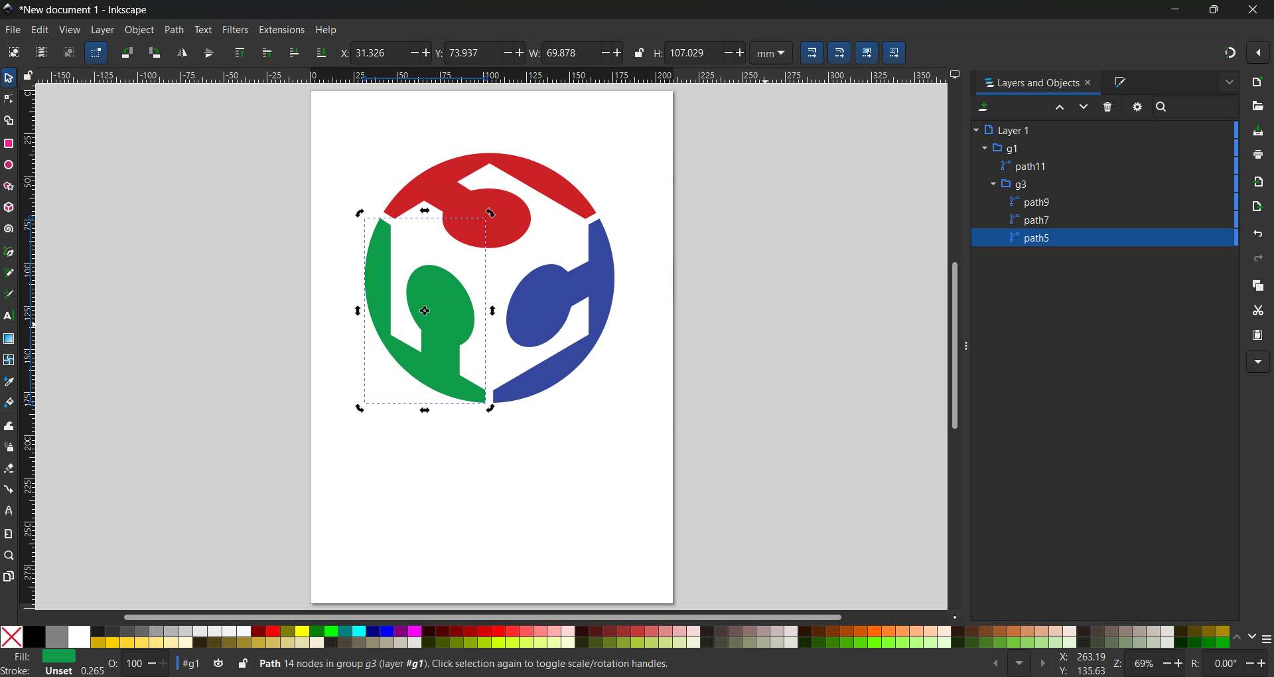This screenshot has height=677, width=1274.
Task: Toggle move patterns with object
Action: click(x=894, y=53)
